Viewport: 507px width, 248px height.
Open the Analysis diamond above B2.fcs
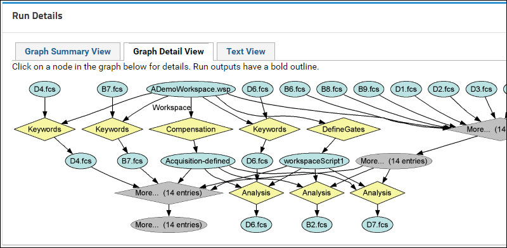(x=316, y=193)
